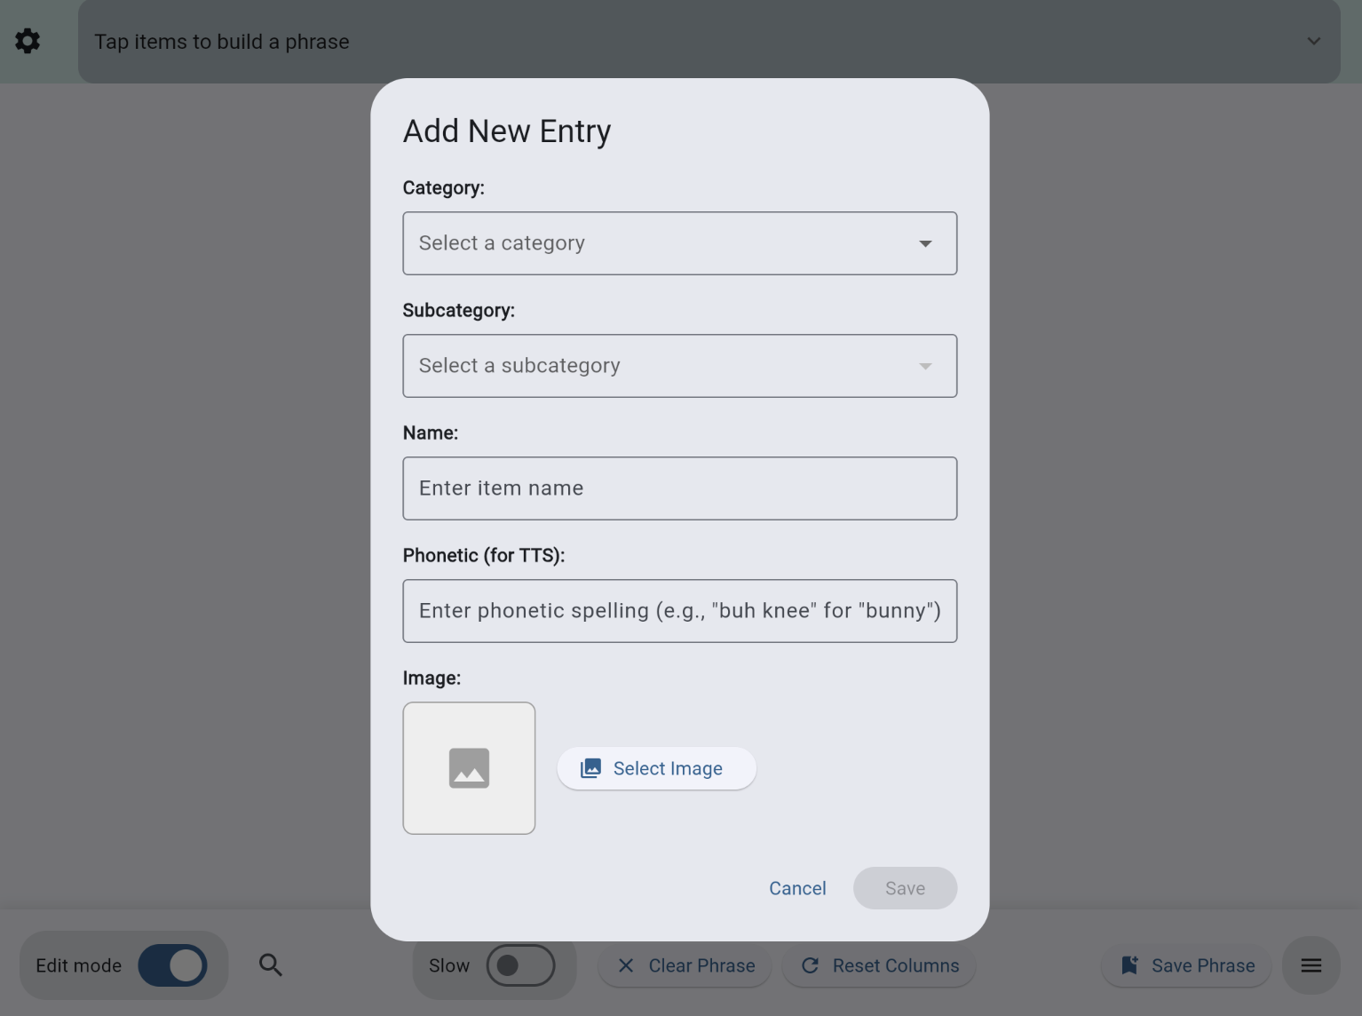This screenshot has height=1016, width=1362.
Task: Expand the phrase bar chevron
Action: click(1313, 41)
